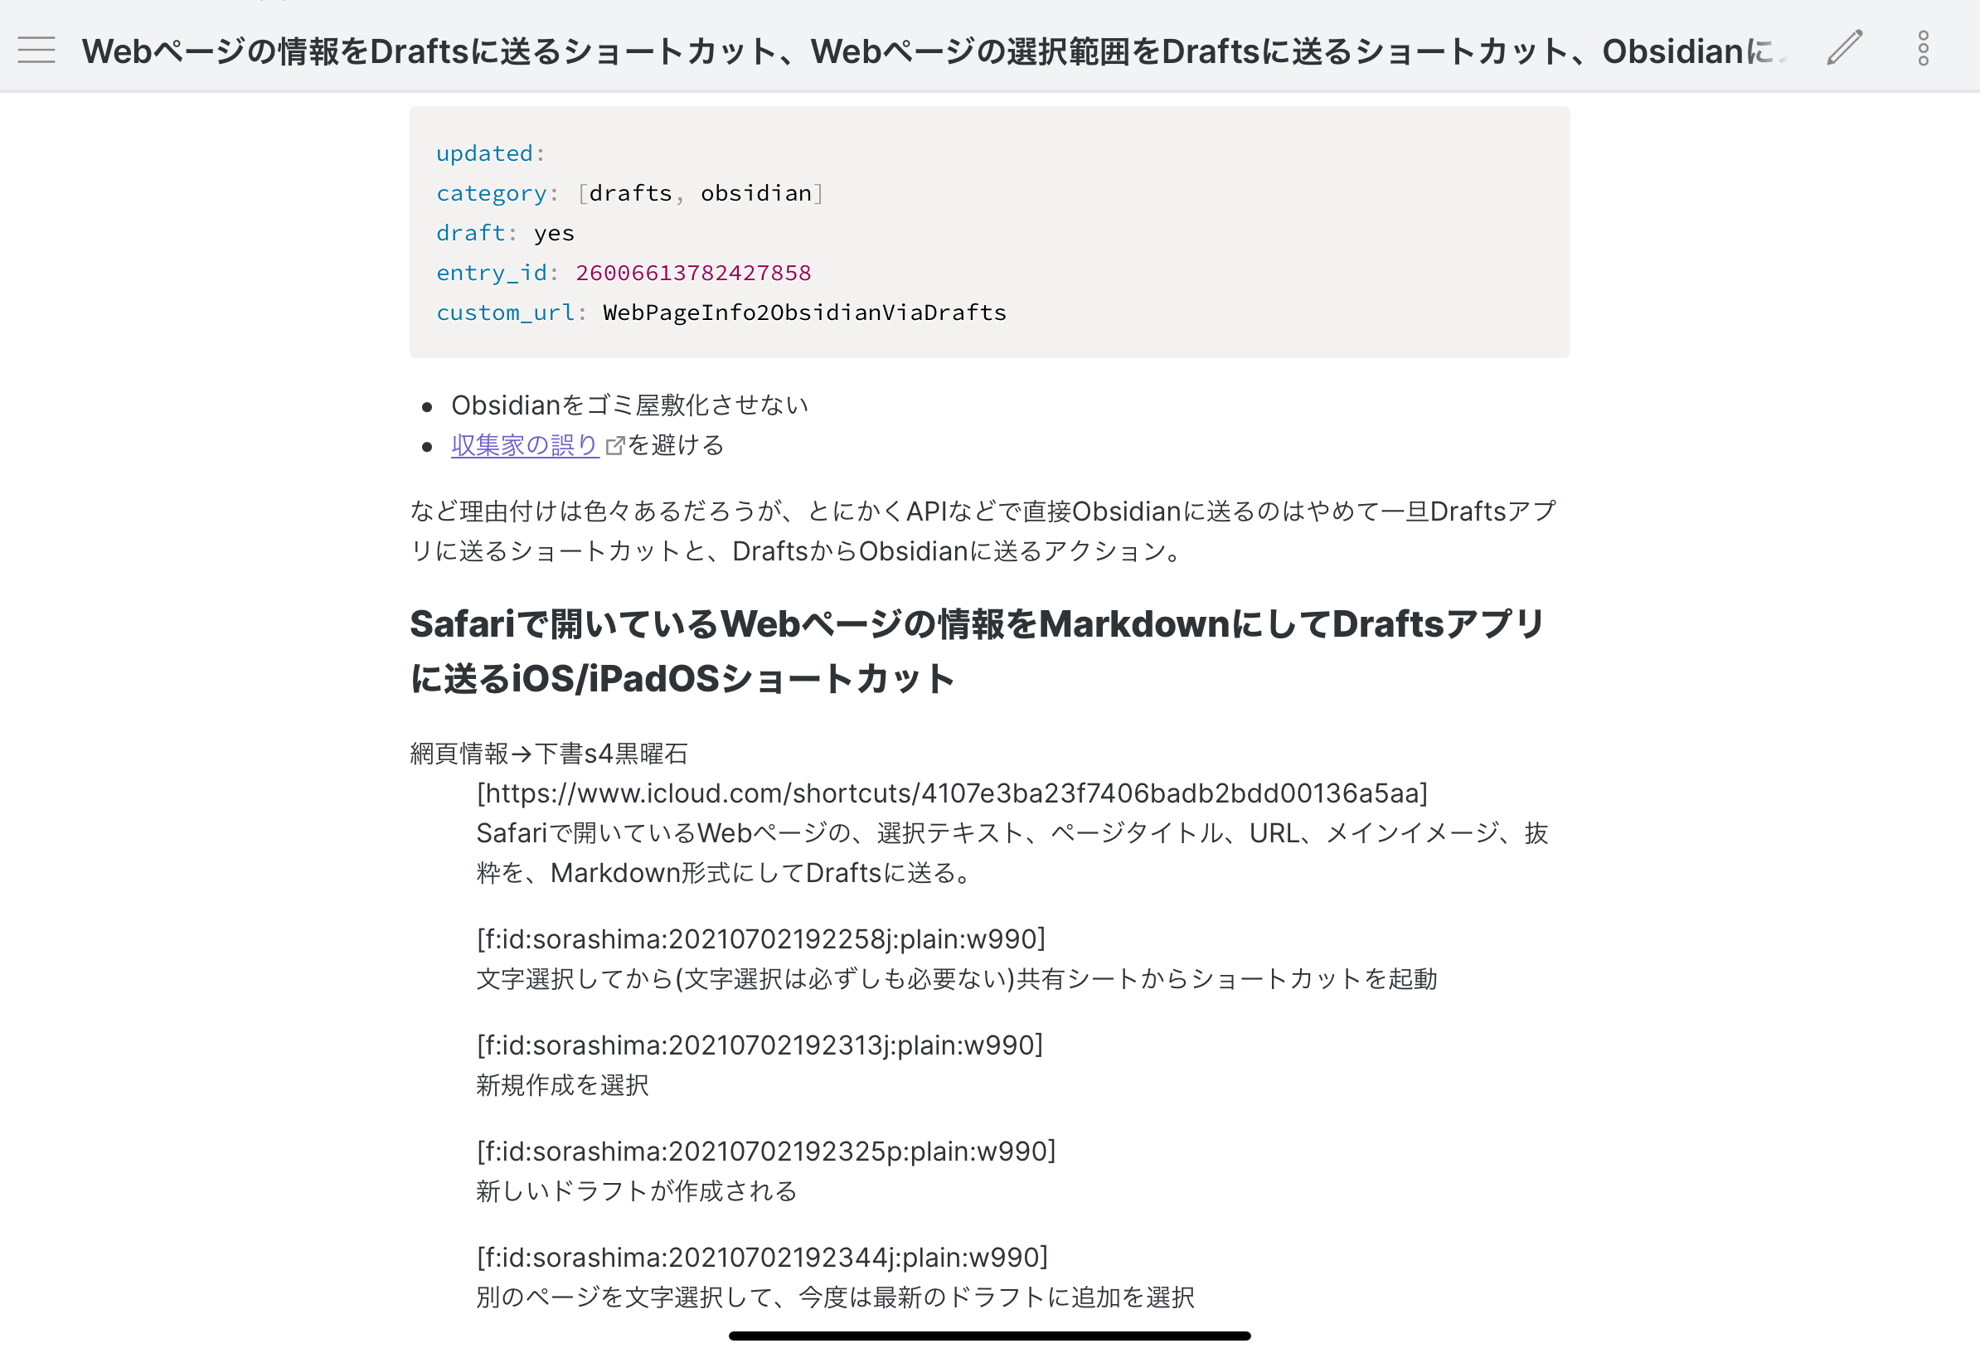
Task: Click line '文字選択してから(文字選択は必ずしも必要ない)…'
Action: tap(957, 979)
